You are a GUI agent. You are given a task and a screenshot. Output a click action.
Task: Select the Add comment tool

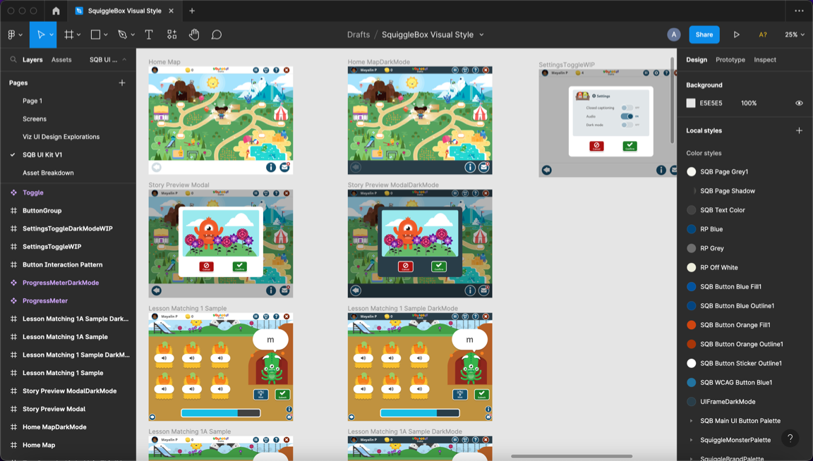tap(216, 35)
